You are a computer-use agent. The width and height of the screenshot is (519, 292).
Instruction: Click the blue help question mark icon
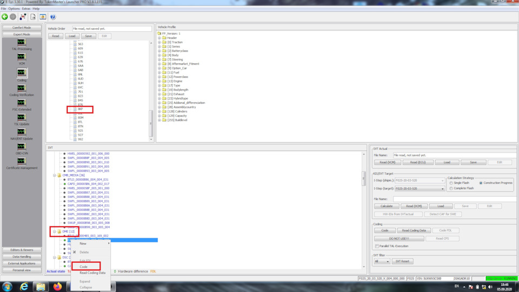click(x=53, y=17)
